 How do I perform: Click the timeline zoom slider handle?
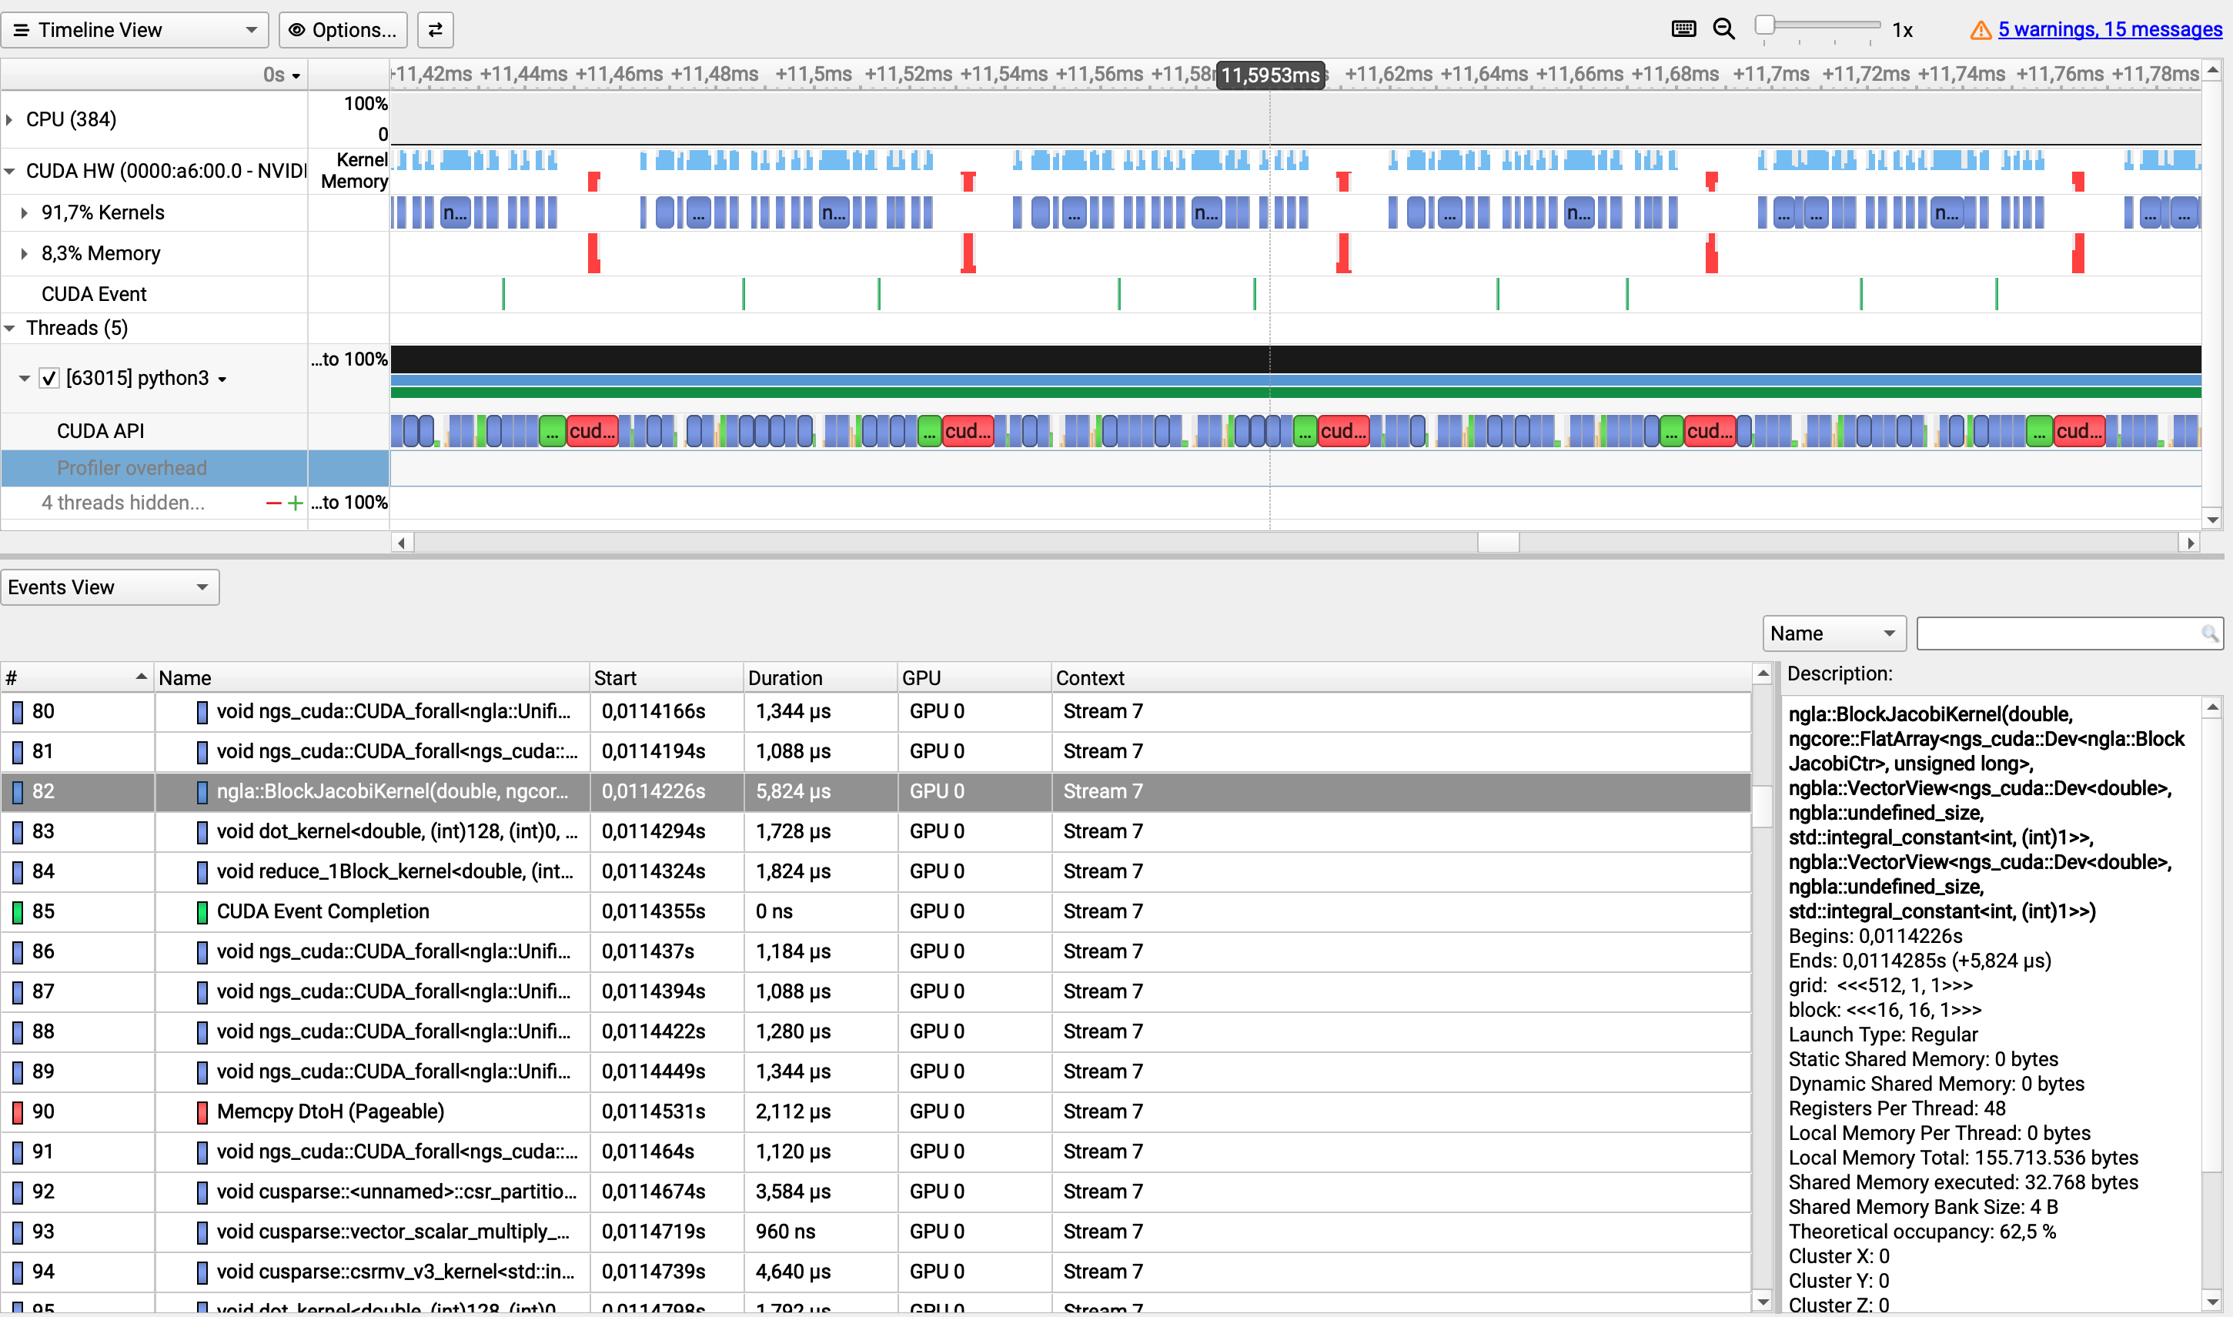click(1765, 25)
